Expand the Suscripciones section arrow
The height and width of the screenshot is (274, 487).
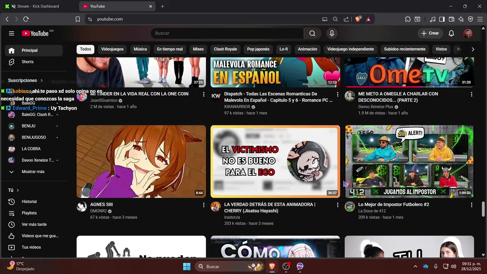[41, 81]
